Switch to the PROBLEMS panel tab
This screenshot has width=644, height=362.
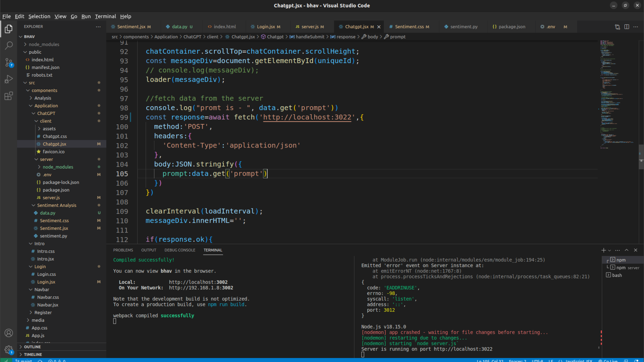click(123, 250)
